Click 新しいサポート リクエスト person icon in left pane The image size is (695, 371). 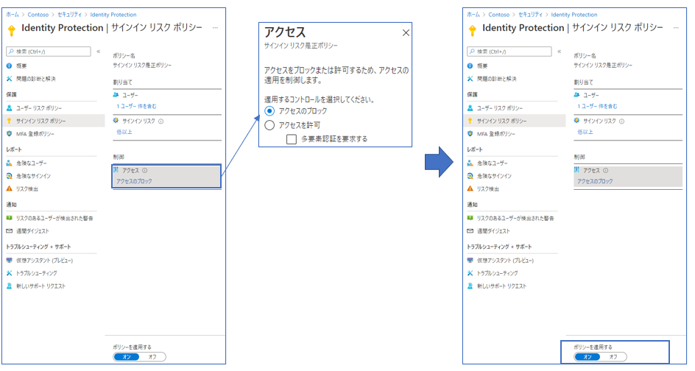pos(10,286)
